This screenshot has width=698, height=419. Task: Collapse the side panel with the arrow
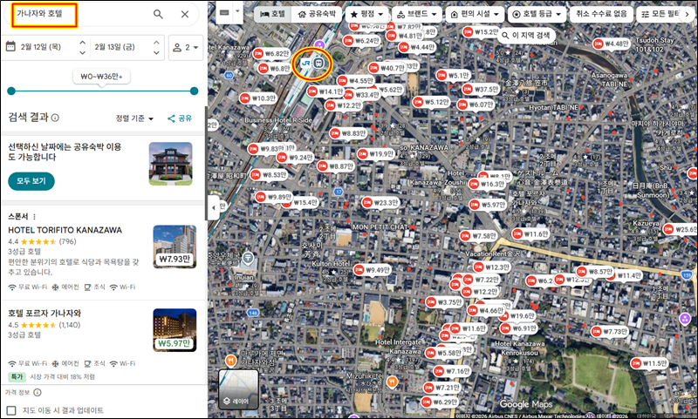point(214,207)
